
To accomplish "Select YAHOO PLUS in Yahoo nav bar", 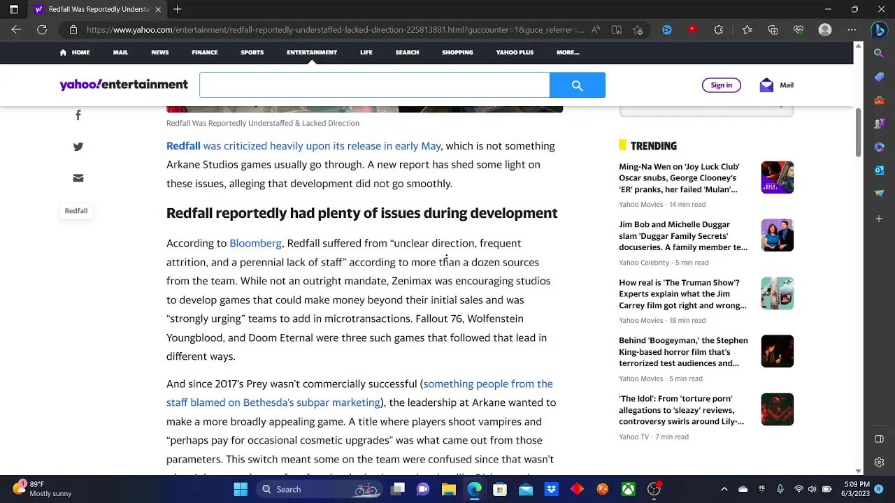I will click(515, 52).
